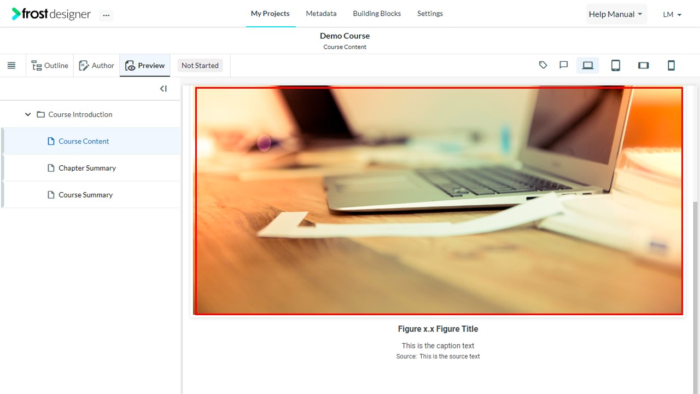Open the ellipsis menu beside the logo
700x394 pixels.
[106, 15]
